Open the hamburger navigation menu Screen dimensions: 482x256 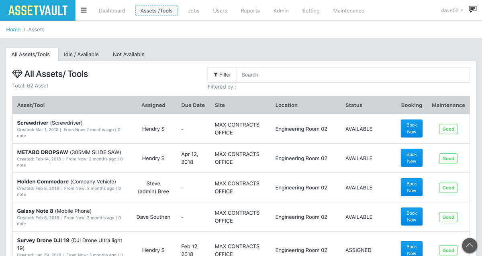pyautogui.click(x=84, y=10)
